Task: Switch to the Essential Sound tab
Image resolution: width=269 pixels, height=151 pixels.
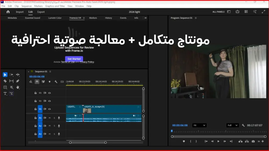Action: [33, 18]
